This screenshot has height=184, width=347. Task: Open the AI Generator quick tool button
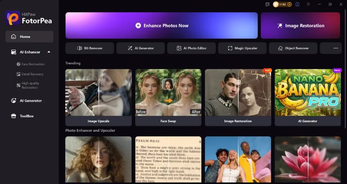pos(140,48)
